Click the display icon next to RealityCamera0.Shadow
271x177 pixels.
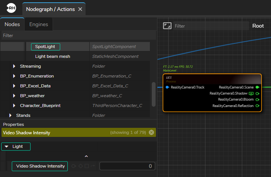(251, 93)
